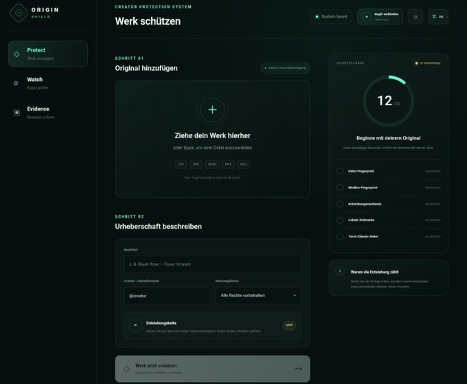Image resolution: width=467 pixels, height=384 pixels.
Task: Toggle the Datei-Fingerprint circle
Action: 340,171
